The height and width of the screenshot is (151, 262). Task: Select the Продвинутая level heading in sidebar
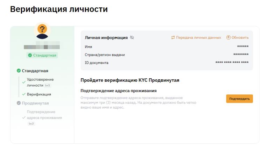tap(35, 103)
